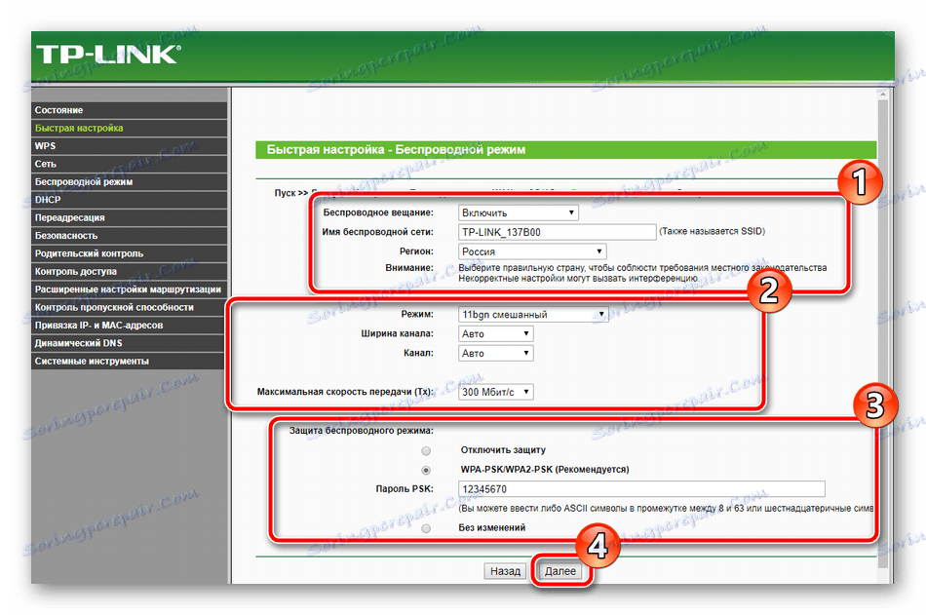Open Контроль пропускной способности

[129, 307]
